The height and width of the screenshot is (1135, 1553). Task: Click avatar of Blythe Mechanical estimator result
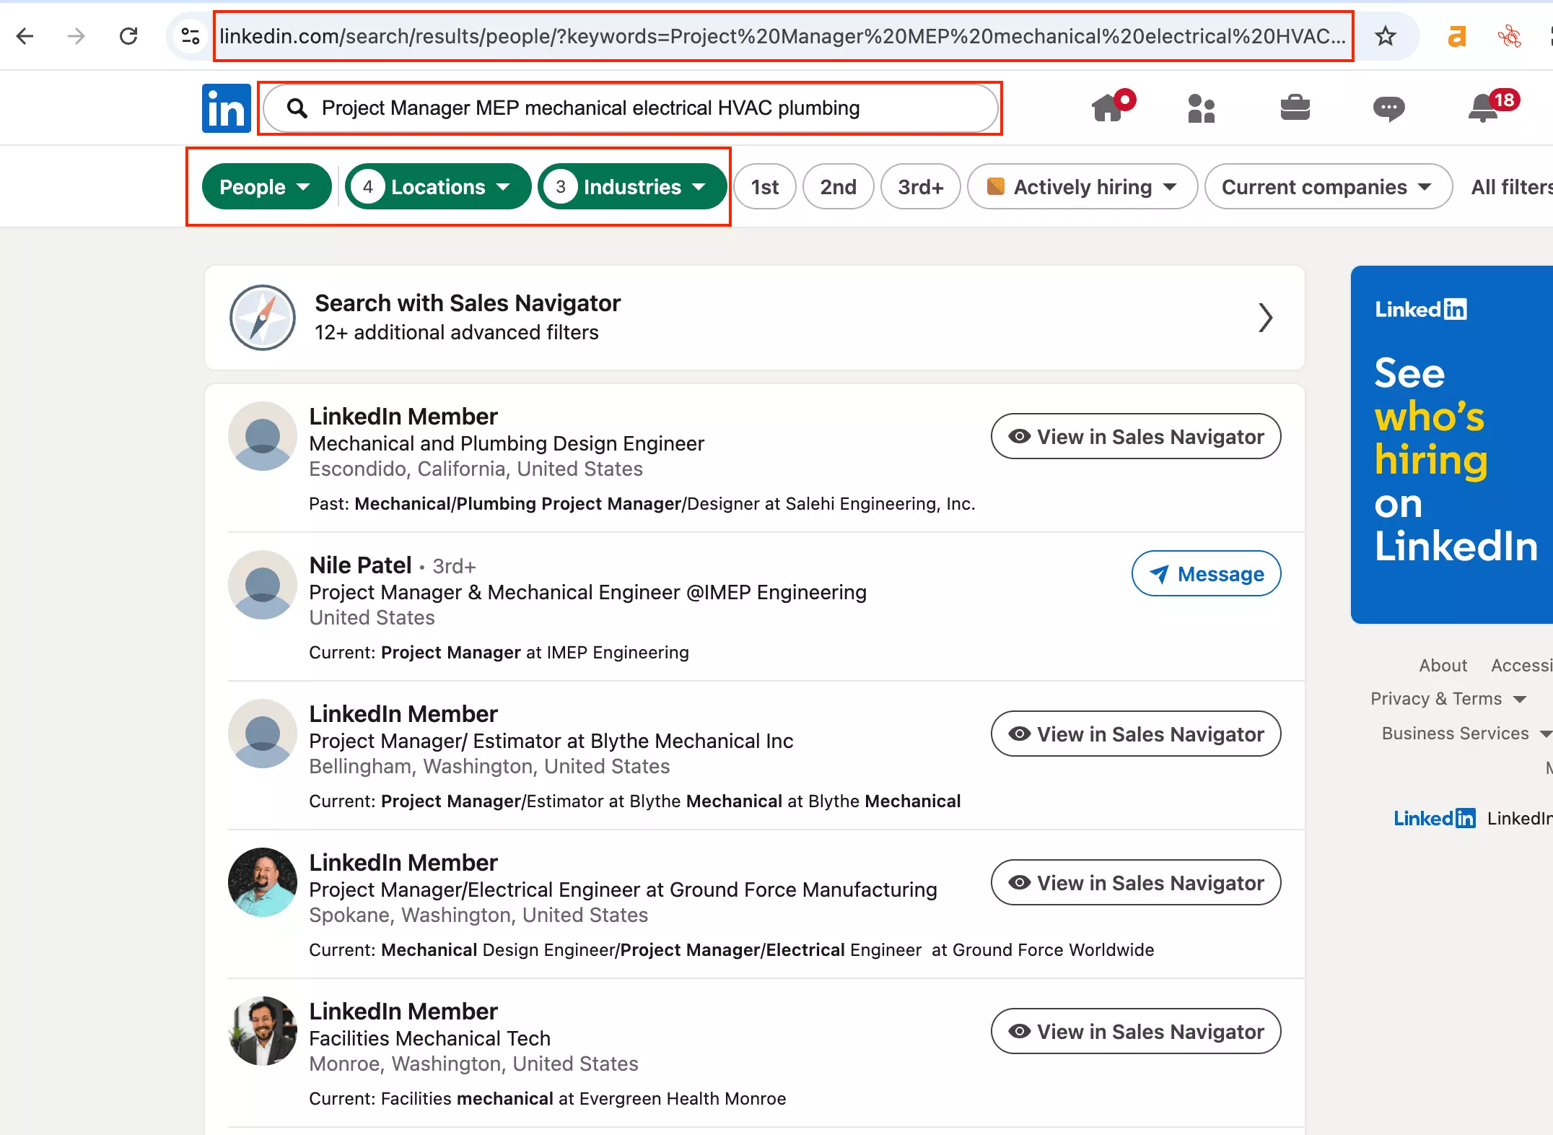[x=263, y=734]
